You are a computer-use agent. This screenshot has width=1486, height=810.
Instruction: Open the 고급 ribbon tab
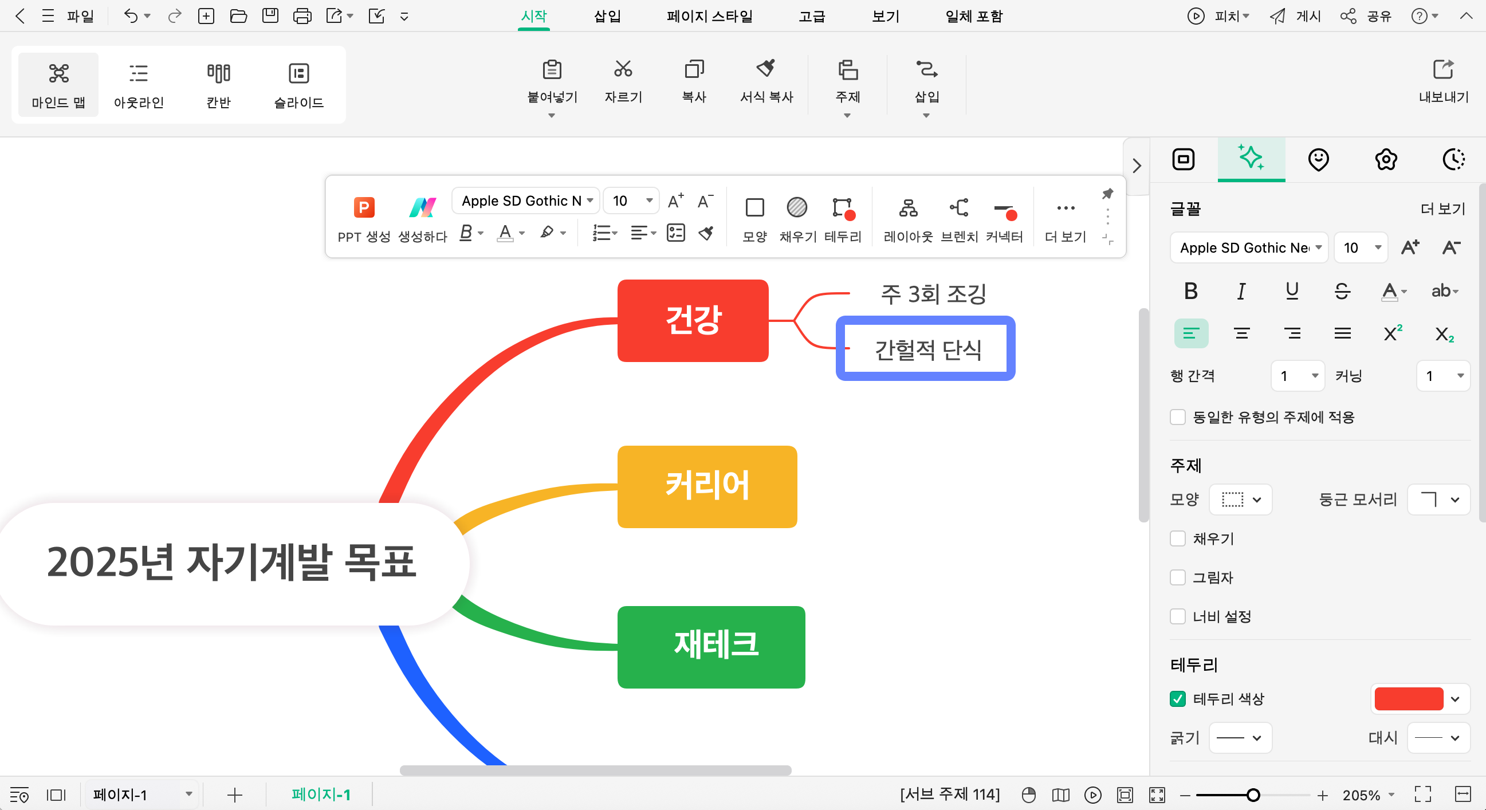(812, 16)
